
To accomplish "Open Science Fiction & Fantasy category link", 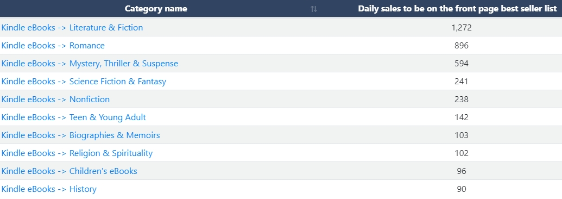I will (x=84, y=81).
